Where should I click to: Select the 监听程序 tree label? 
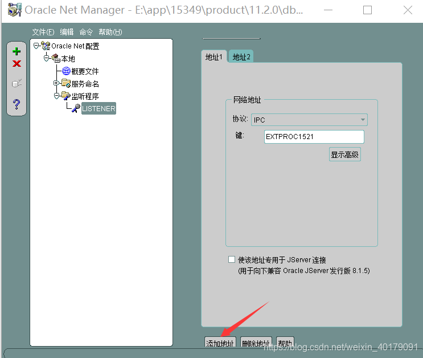pyautogui.click(x=85, y=96)
